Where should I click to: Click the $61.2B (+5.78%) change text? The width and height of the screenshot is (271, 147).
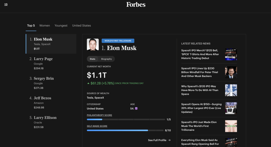102,83
